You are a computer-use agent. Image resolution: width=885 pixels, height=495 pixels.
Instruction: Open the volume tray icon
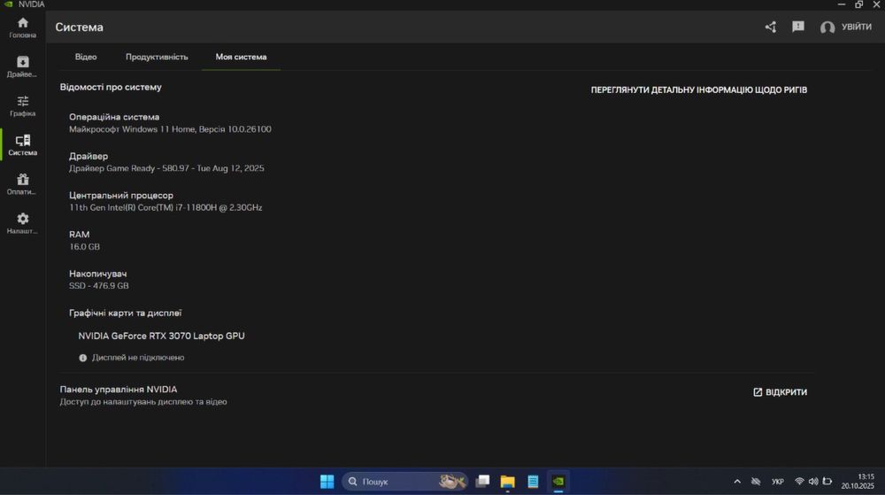813,482
